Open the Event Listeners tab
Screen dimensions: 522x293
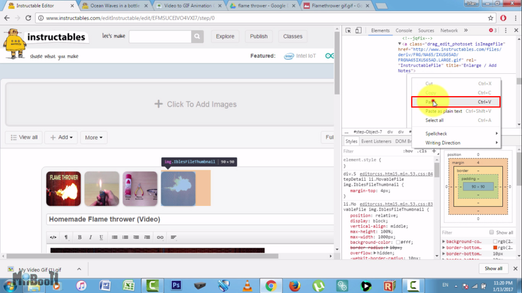(376, 141)
